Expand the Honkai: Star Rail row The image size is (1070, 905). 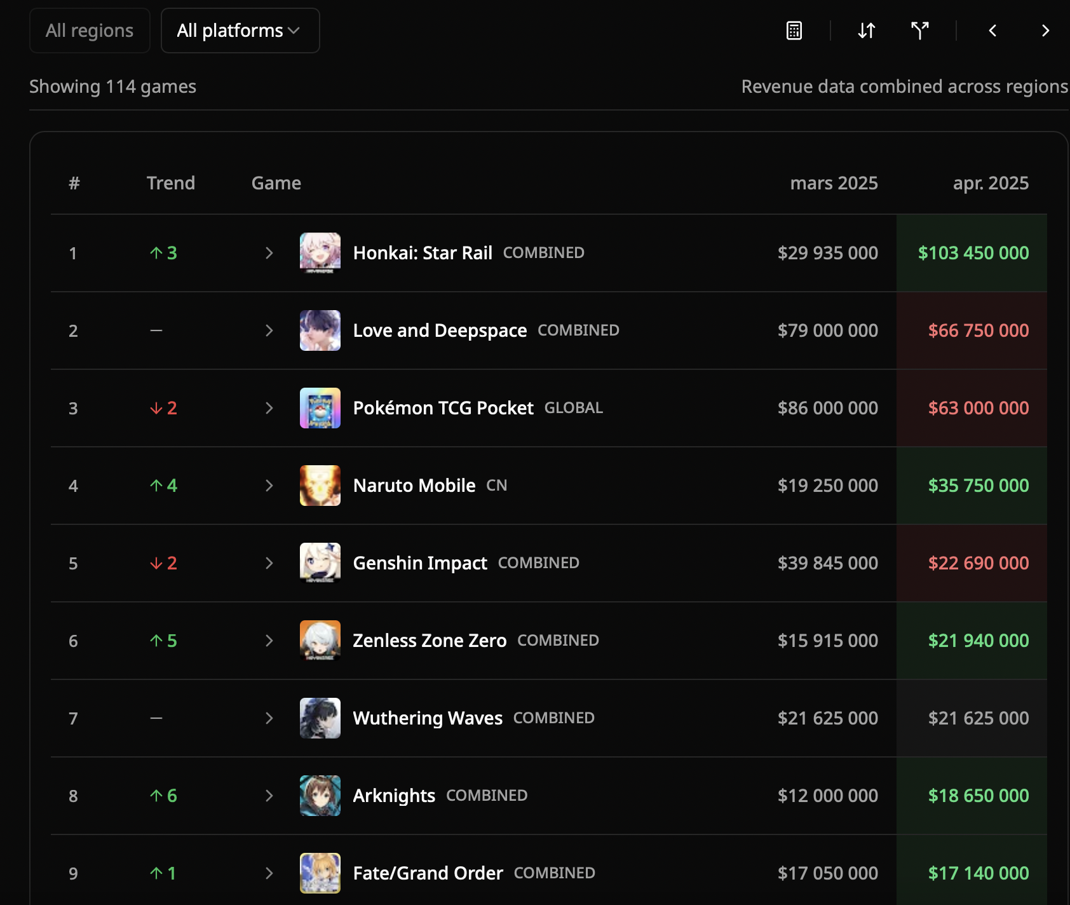click(x=269, y=253)
